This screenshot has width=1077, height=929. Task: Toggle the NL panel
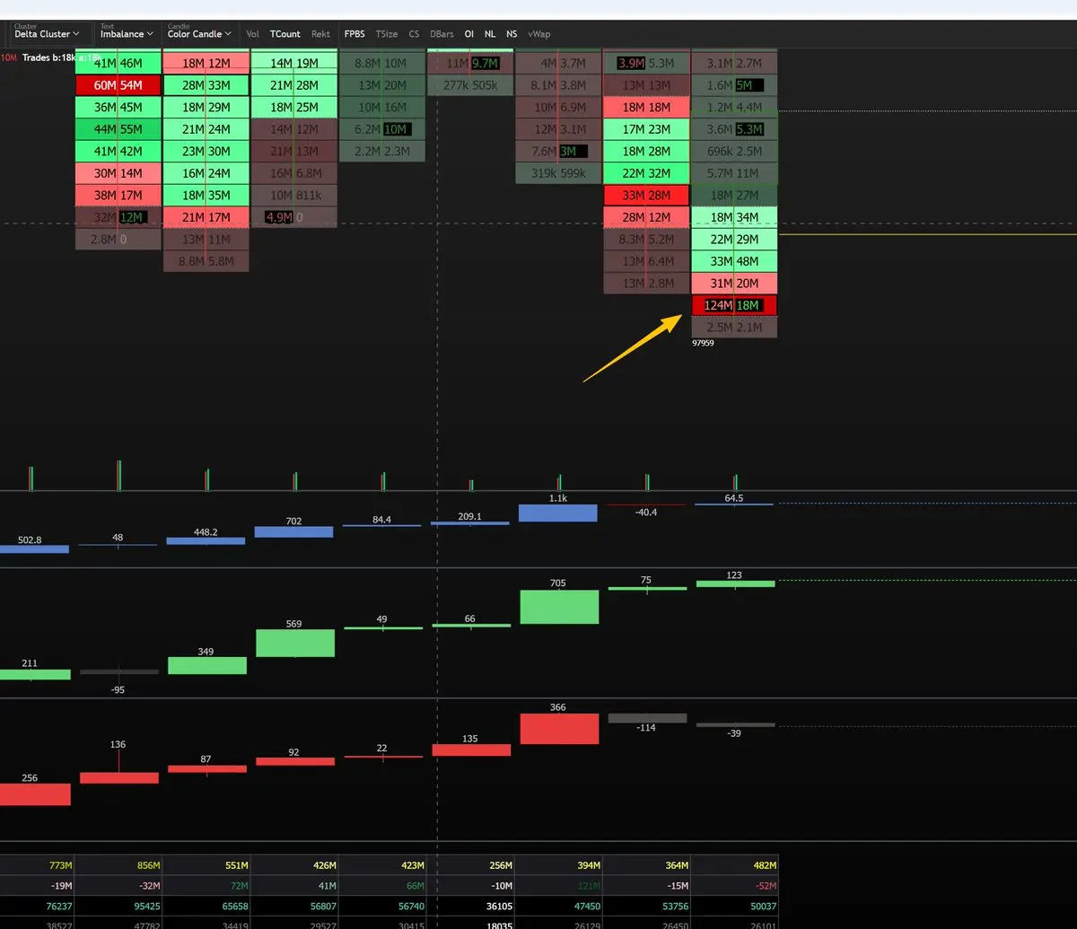click(x=490, y=34)
